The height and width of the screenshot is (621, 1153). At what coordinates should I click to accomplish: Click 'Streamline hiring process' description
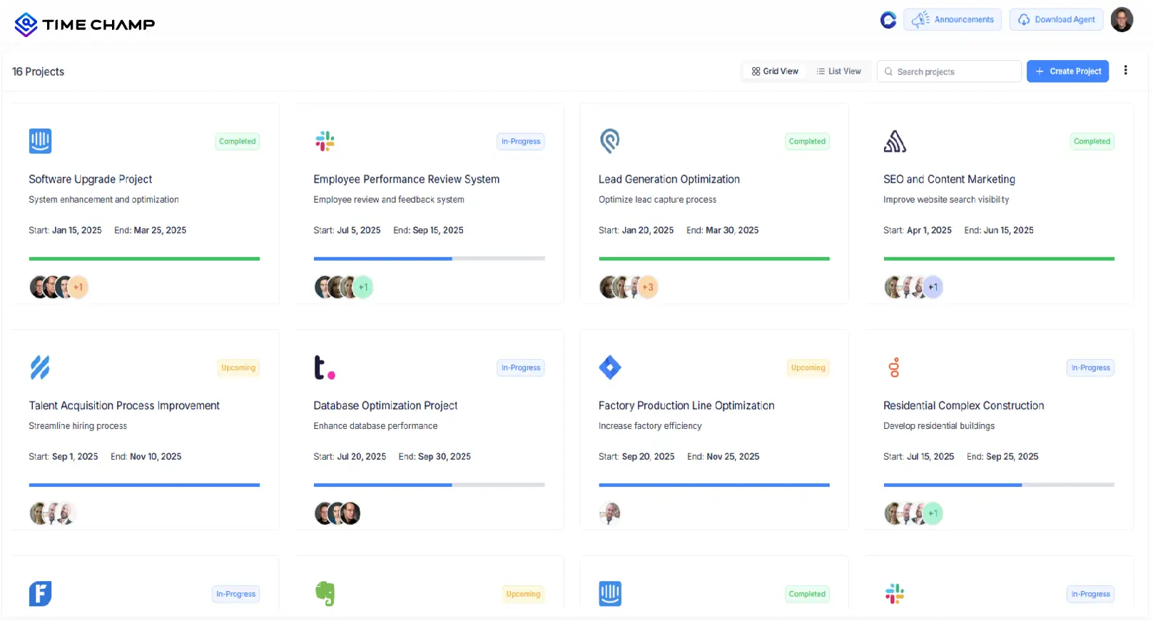click(78, 426)
